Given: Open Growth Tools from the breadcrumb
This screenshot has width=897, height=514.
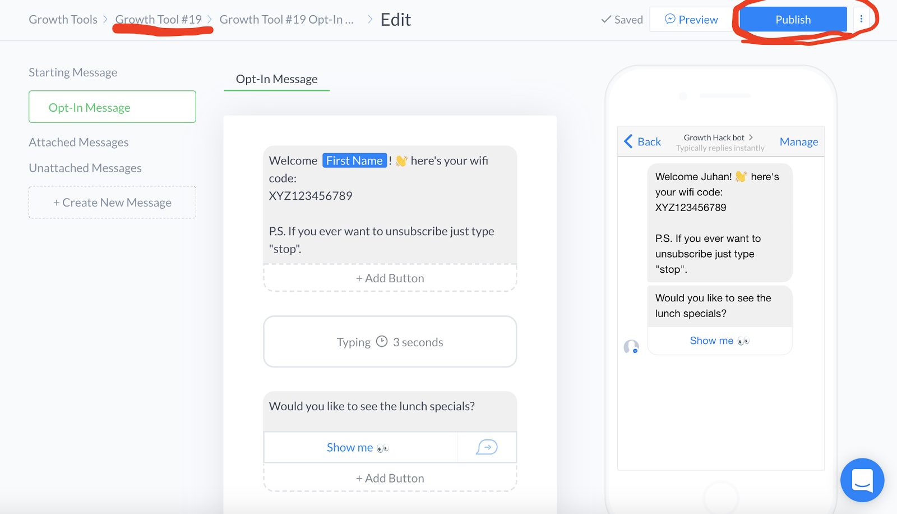Looking at the screenshot, I should 63,19.
